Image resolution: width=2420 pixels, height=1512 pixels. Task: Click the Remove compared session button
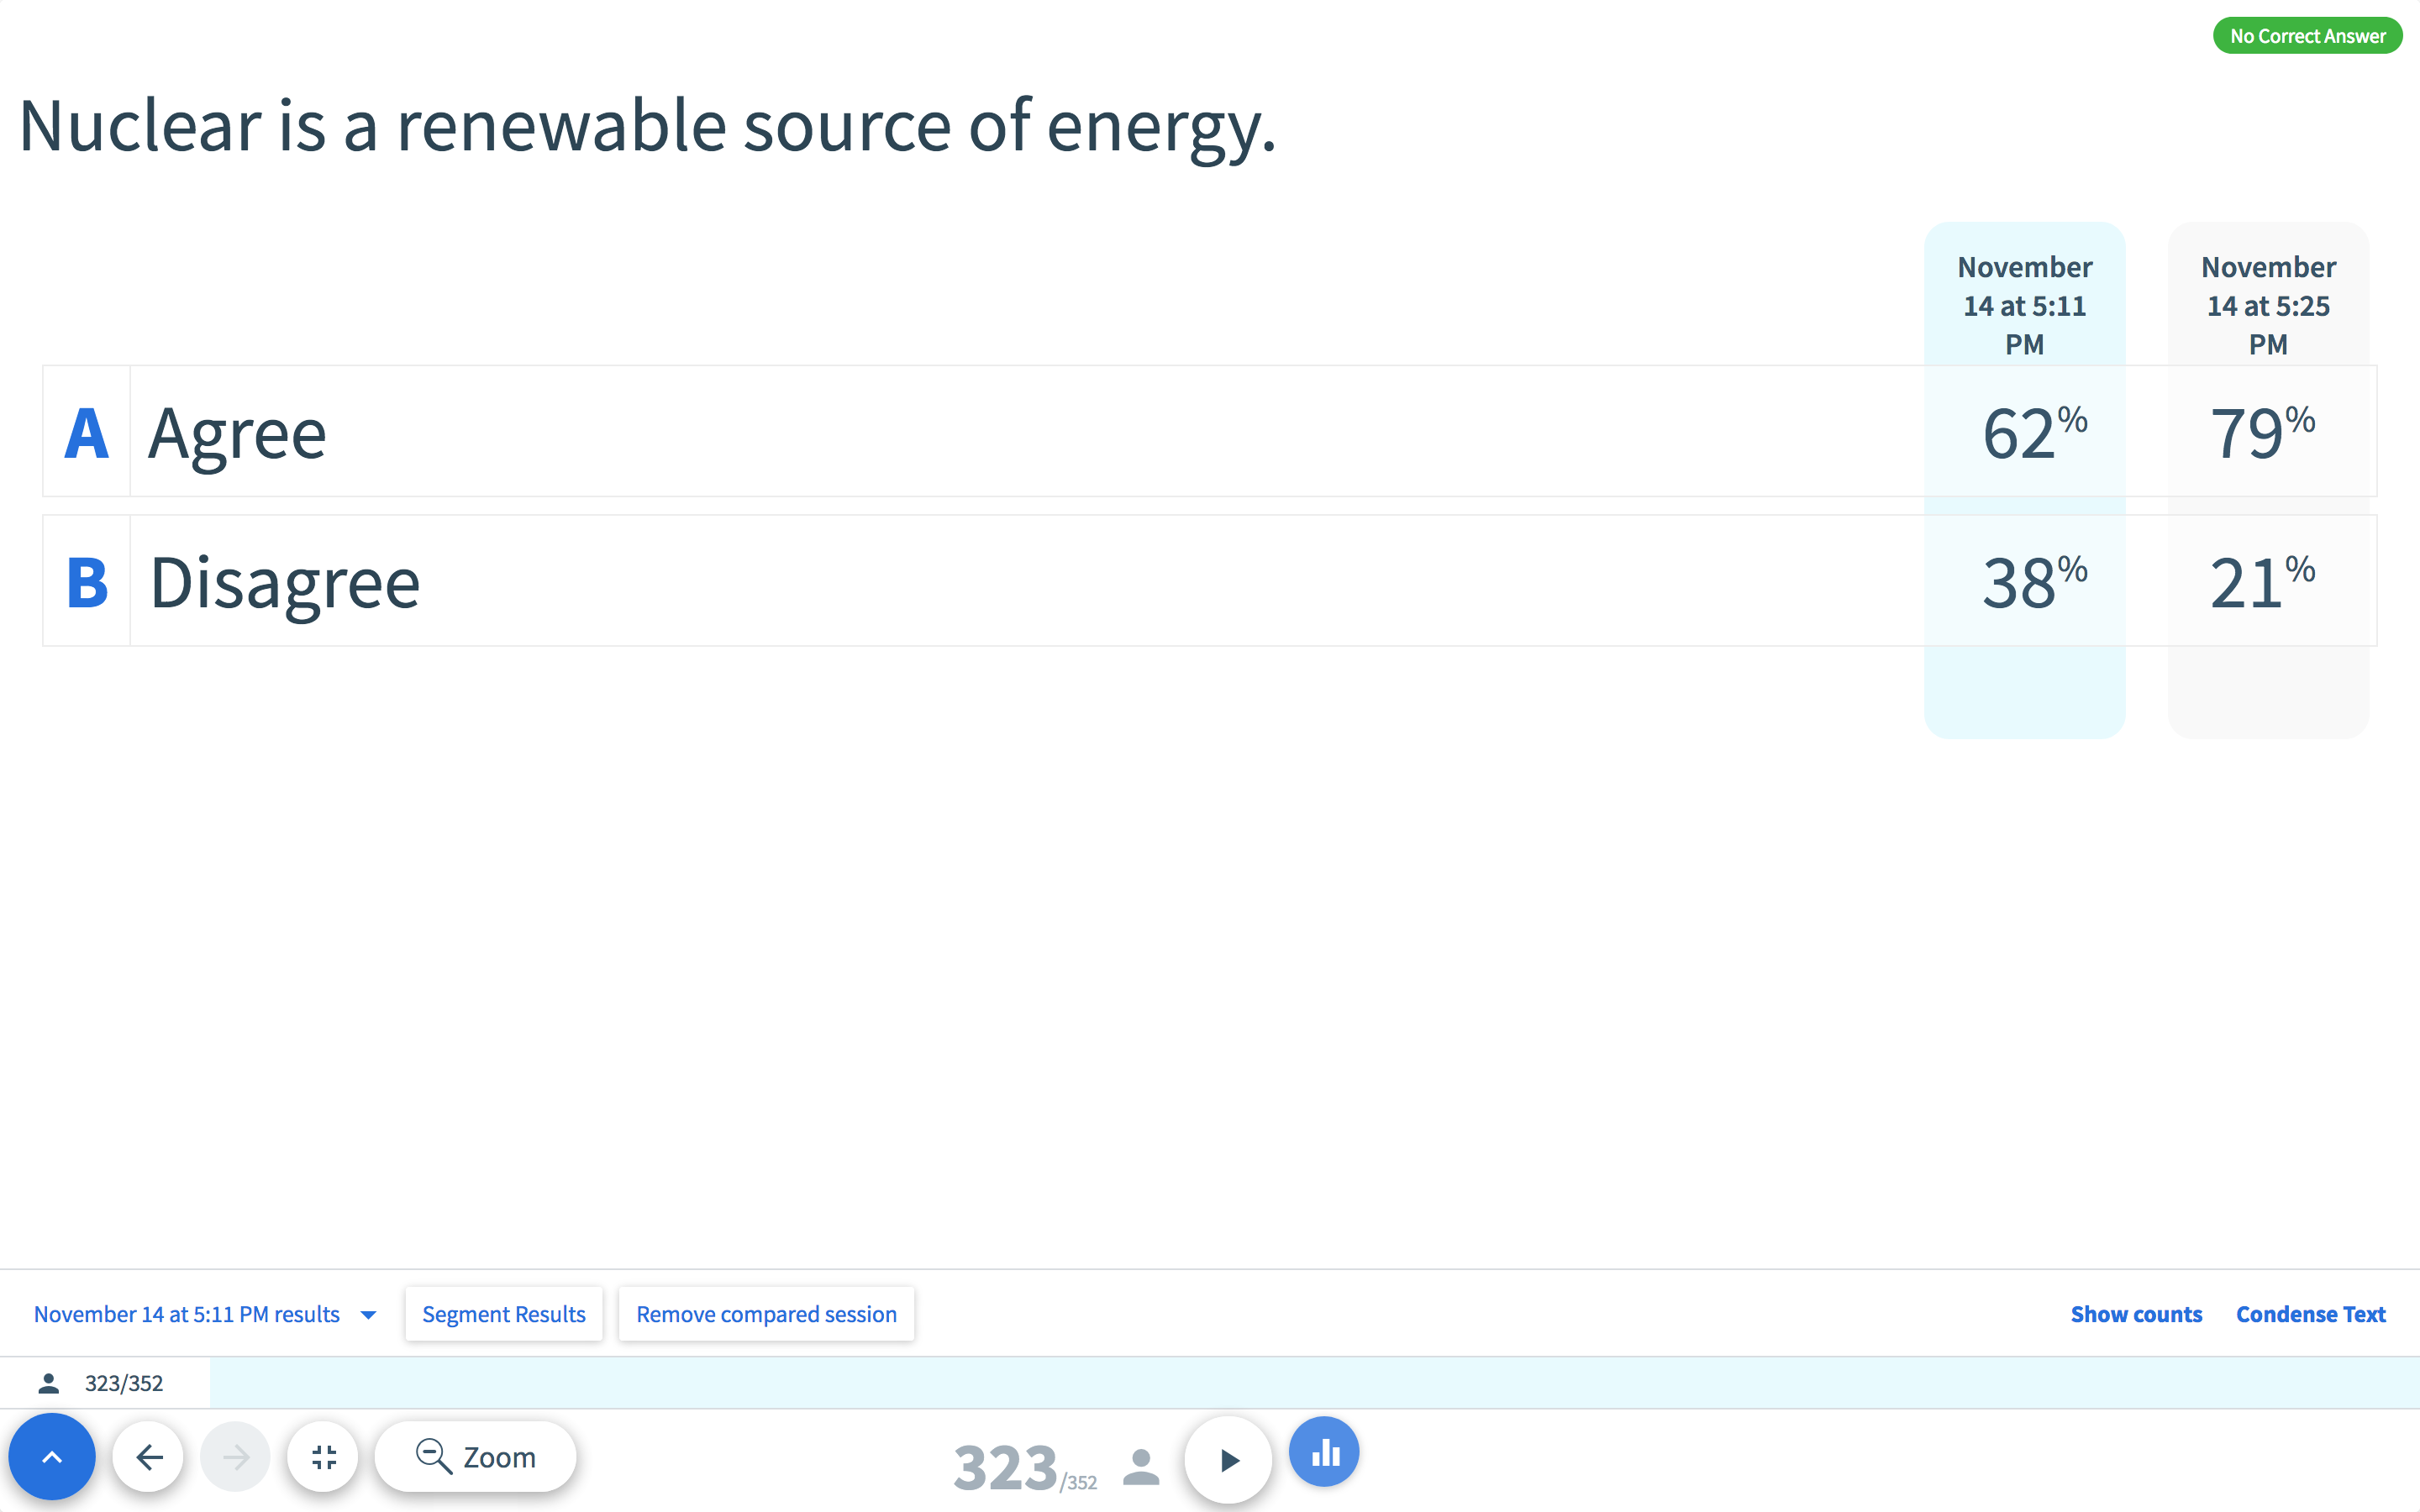coord(765,1314)
